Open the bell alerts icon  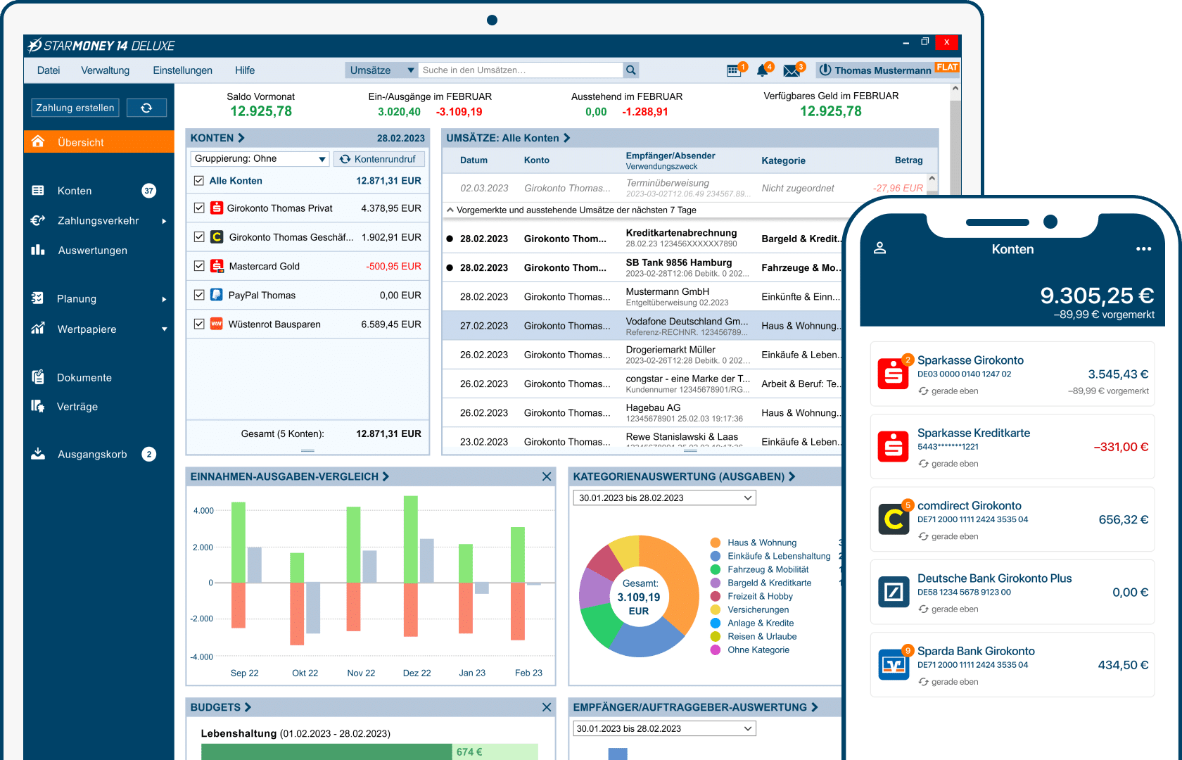pyautogui.click(x=762, y=70)
